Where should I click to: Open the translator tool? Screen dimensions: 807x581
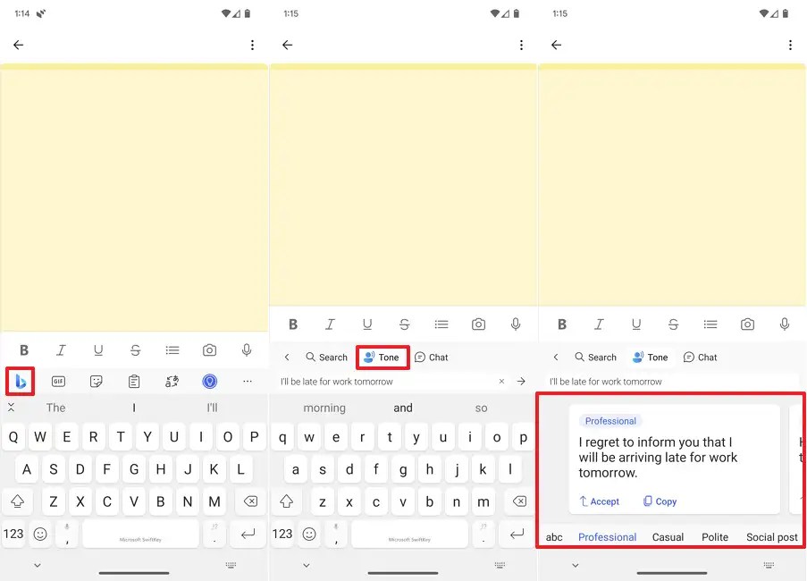tap(171, 381)
